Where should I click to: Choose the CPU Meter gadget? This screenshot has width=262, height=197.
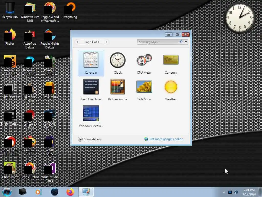[144, 63]
